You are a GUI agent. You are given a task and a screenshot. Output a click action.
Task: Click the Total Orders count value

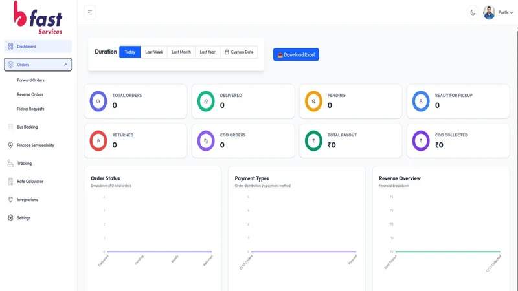click(115, 105)
